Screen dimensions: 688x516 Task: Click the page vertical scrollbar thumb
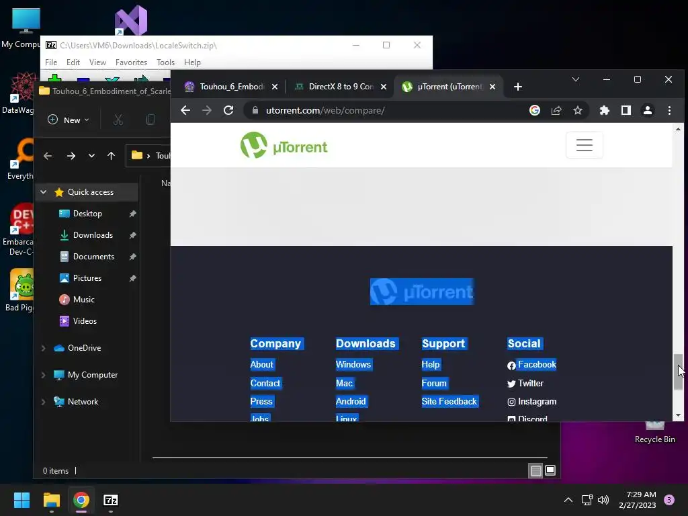coord(678,371)
